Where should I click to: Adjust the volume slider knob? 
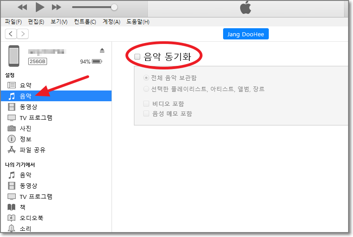(114, 7)
